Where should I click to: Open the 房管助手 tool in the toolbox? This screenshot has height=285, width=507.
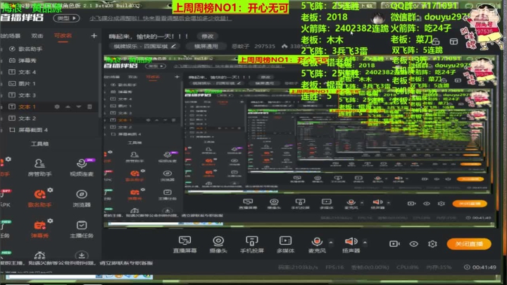click(39, 168)
